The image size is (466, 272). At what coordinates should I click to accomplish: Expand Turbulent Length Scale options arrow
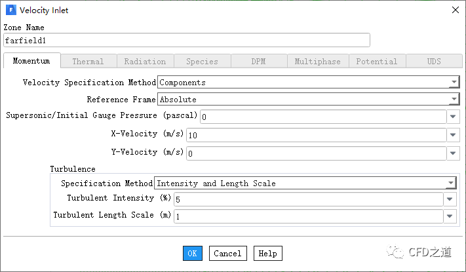(x=451, y=216)
